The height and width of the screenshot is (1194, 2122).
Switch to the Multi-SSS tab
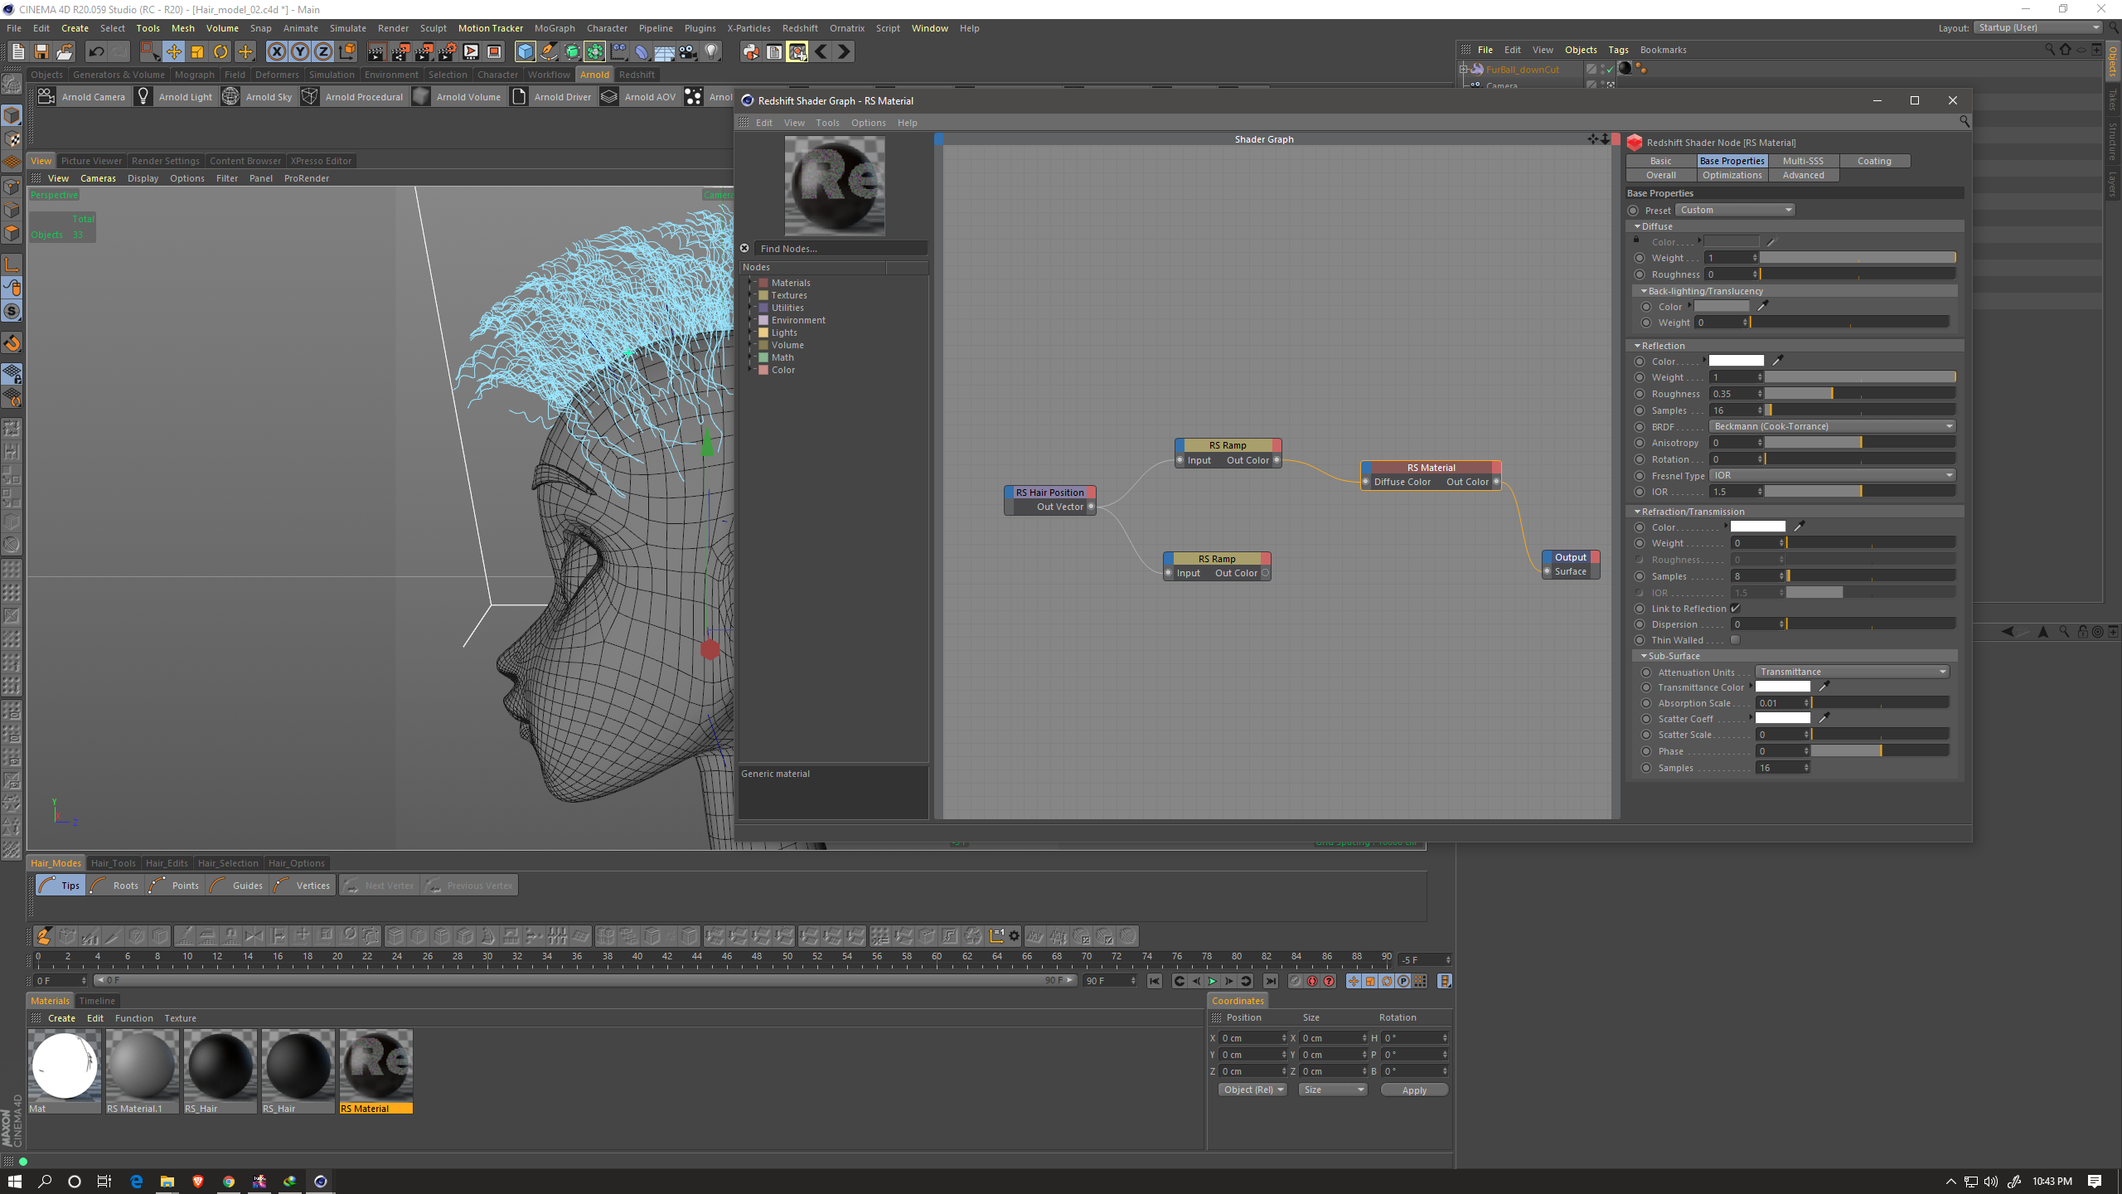coord(1803,161)
